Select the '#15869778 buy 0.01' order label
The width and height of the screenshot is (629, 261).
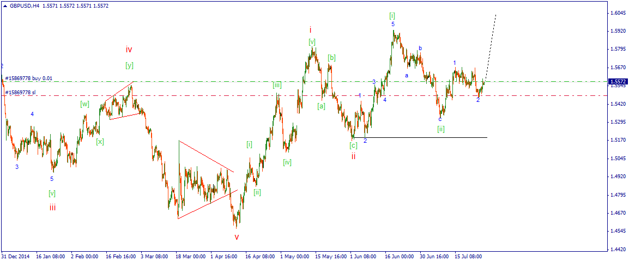click(x=28, y=78)
